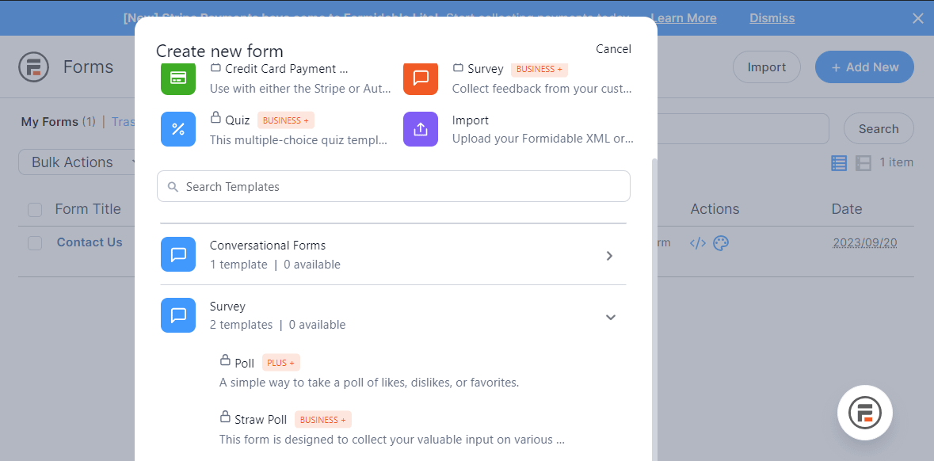Open the Learn More link in banner
The width and height of the screenshot is (934, 461).
click(683, 18)
